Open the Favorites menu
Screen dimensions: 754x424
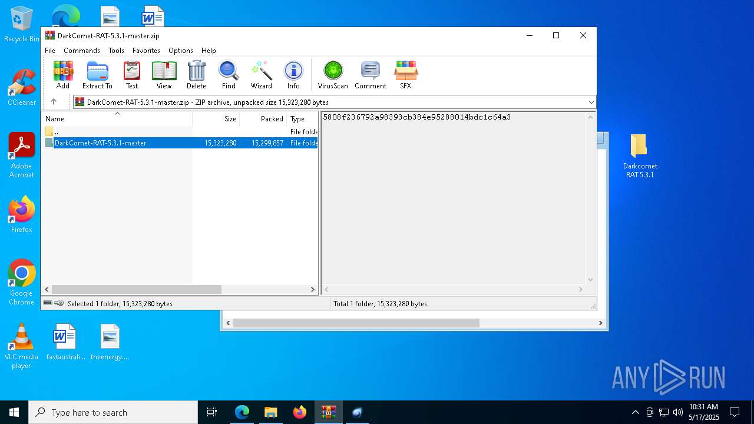[x=146, y=51]
